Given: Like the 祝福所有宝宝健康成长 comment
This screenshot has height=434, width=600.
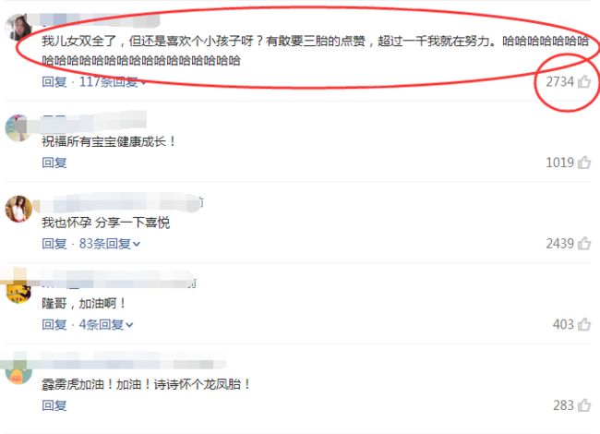Looking at the screenshot, I should [x=584, y=163].
